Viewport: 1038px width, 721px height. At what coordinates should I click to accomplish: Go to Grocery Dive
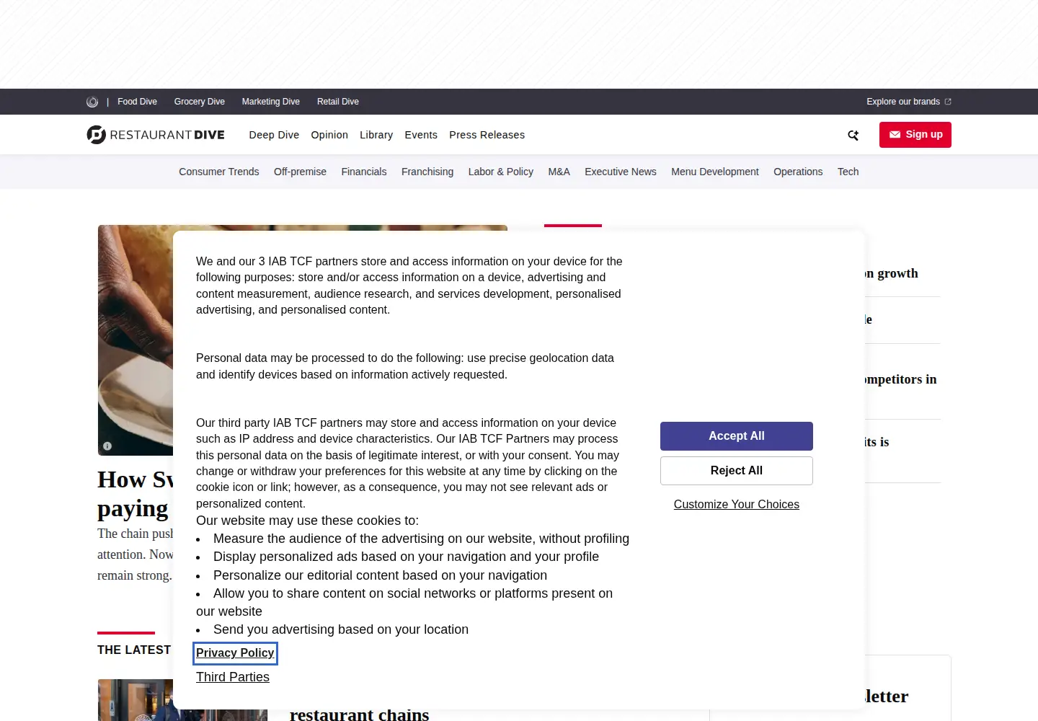coord(200,102)
